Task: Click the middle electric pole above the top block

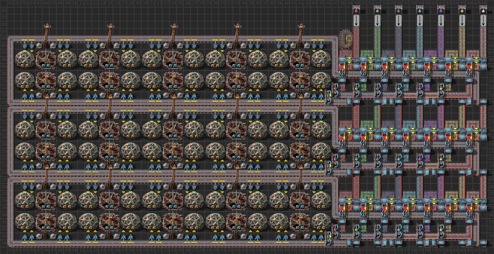Action: [173, 36]
